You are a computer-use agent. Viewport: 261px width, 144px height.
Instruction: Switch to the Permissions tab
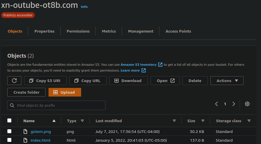pos(78,31)
